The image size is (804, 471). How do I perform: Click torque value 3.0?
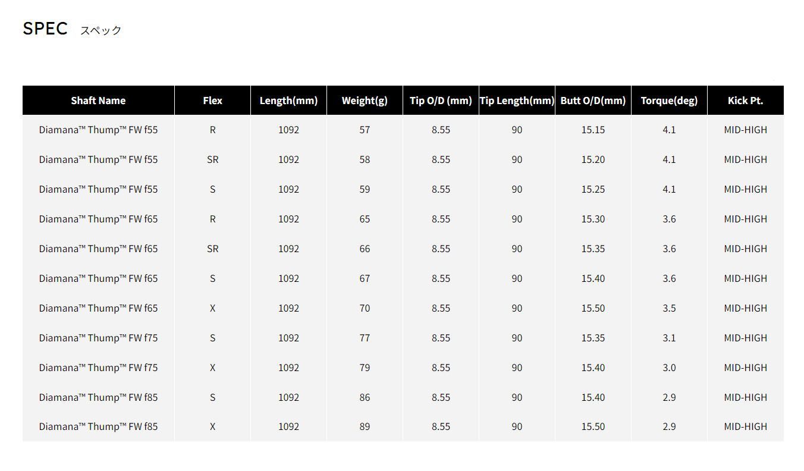tap(669, 368)
